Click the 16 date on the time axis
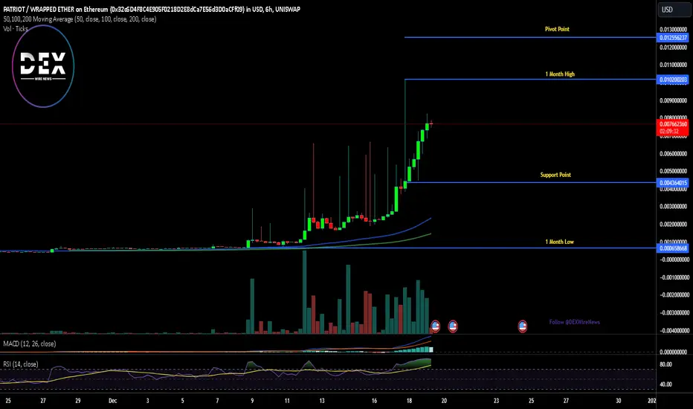693x409 pixels. tap(374, 401)
